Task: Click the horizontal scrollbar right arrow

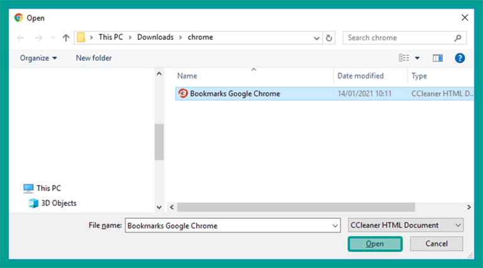Action: (469, 208)
